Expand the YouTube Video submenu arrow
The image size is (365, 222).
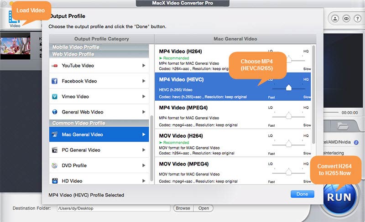(x=144, y=66)
